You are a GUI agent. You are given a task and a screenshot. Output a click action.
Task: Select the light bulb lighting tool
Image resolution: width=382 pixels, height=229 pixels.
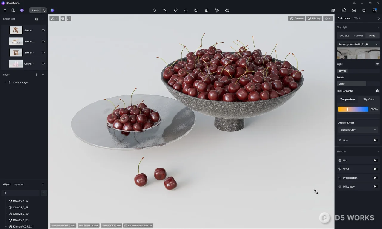(155, 10)
